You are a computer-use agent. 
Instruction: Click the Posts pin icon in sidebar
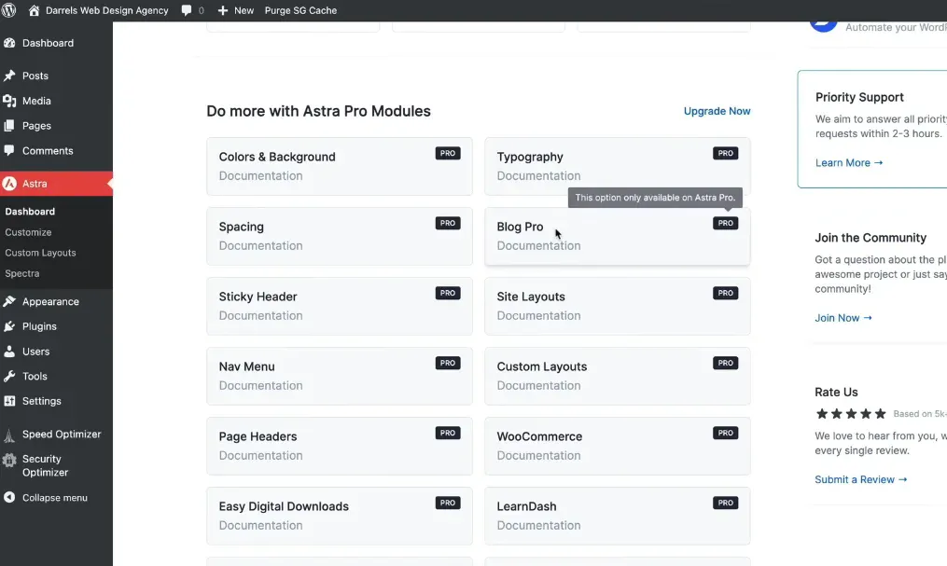click(9, 76)
